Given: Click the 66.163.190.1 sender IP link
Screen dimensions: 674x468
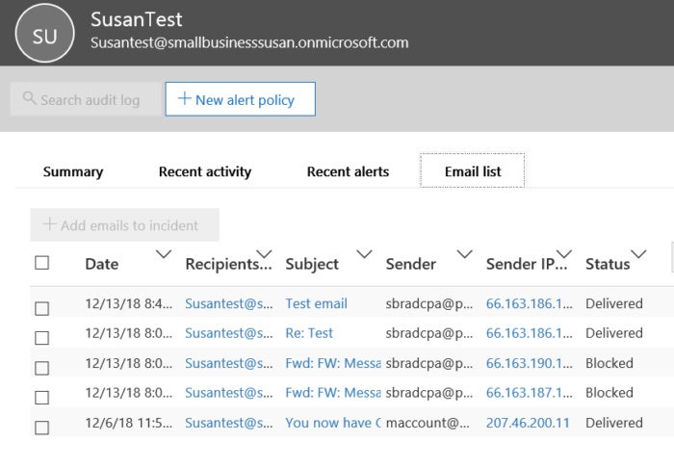Looking at the screenshot, I should pos(530,363).
